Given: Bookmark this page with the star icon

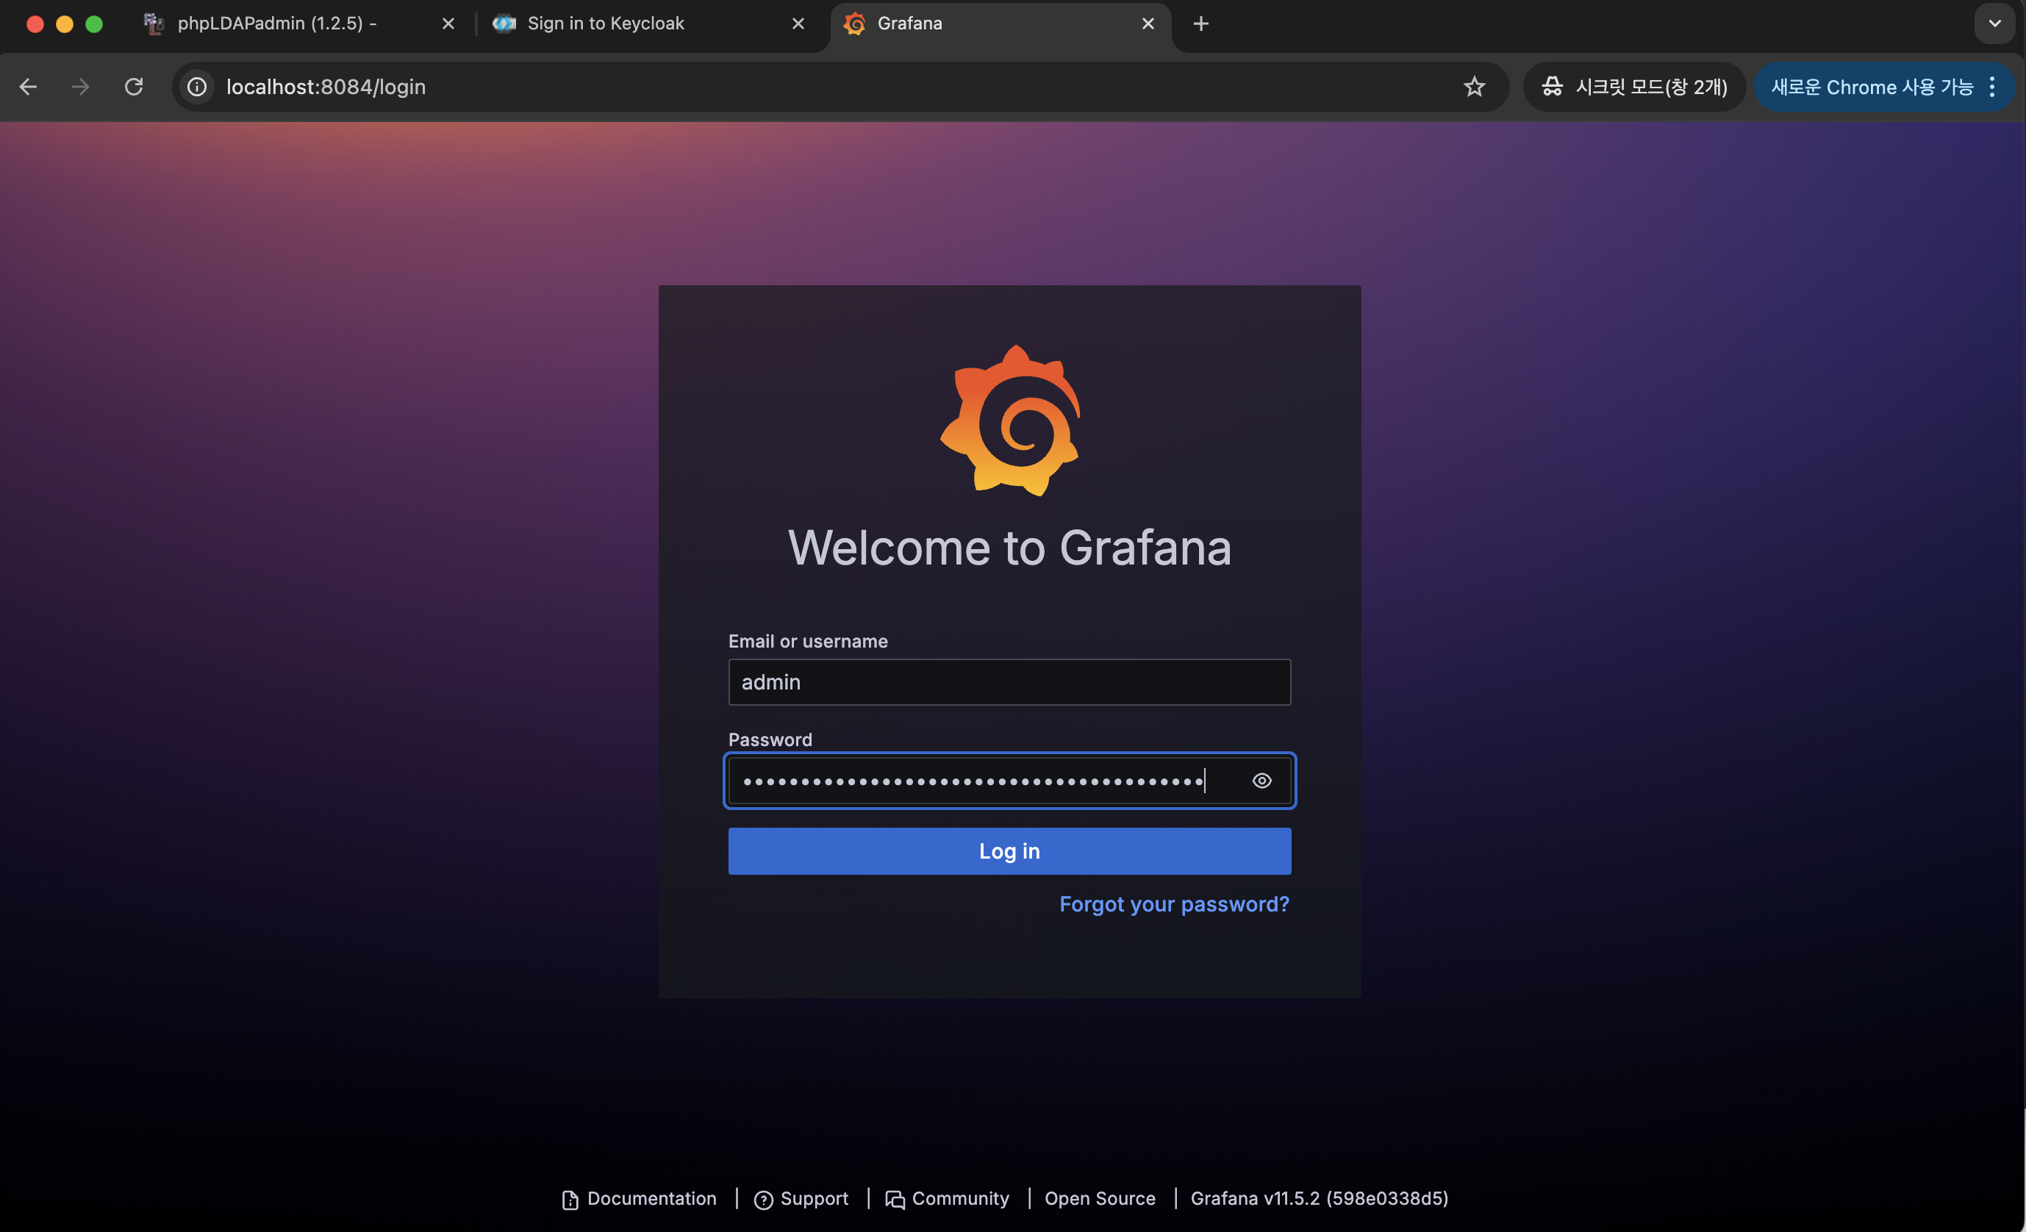Looking at the screenshot, I should (x=1474, y=86).
